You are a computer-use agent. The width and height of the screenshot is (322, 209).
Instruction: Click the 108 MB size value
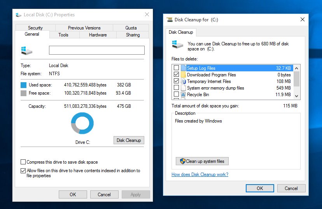pyautogui.click(x=283, y=81)
